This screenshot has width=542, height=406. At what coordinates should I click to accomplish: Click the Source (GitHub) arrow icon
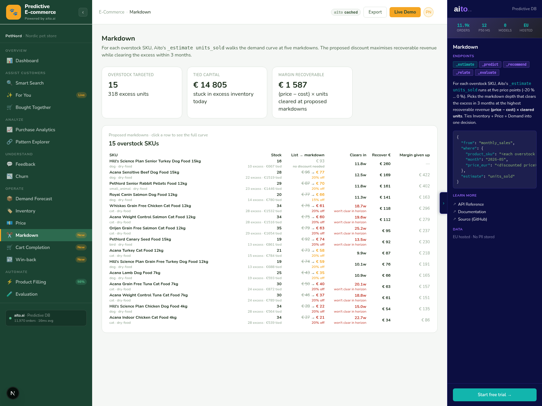coord(455,219)
